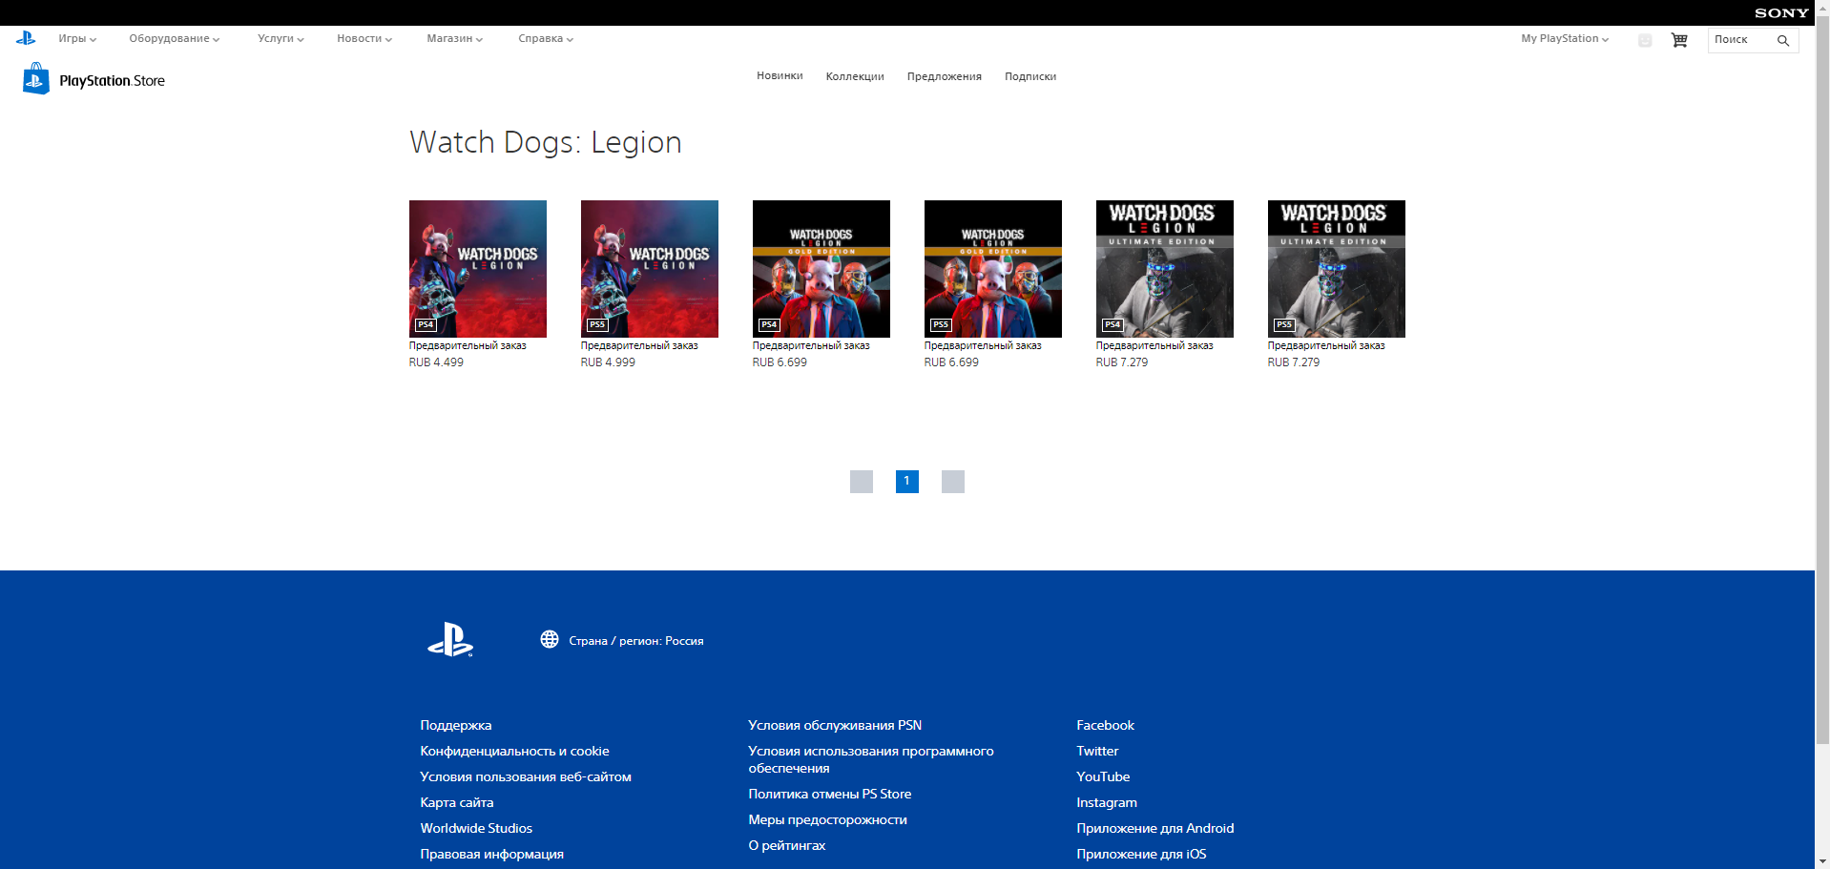
Task: Open Gold Edition PS5 cover thumbnail
Action: click(x=993, y=269)
